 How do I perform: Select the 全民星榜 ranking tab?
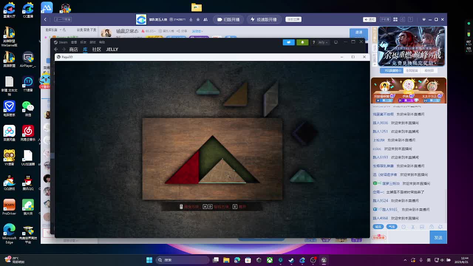point(412,71)
